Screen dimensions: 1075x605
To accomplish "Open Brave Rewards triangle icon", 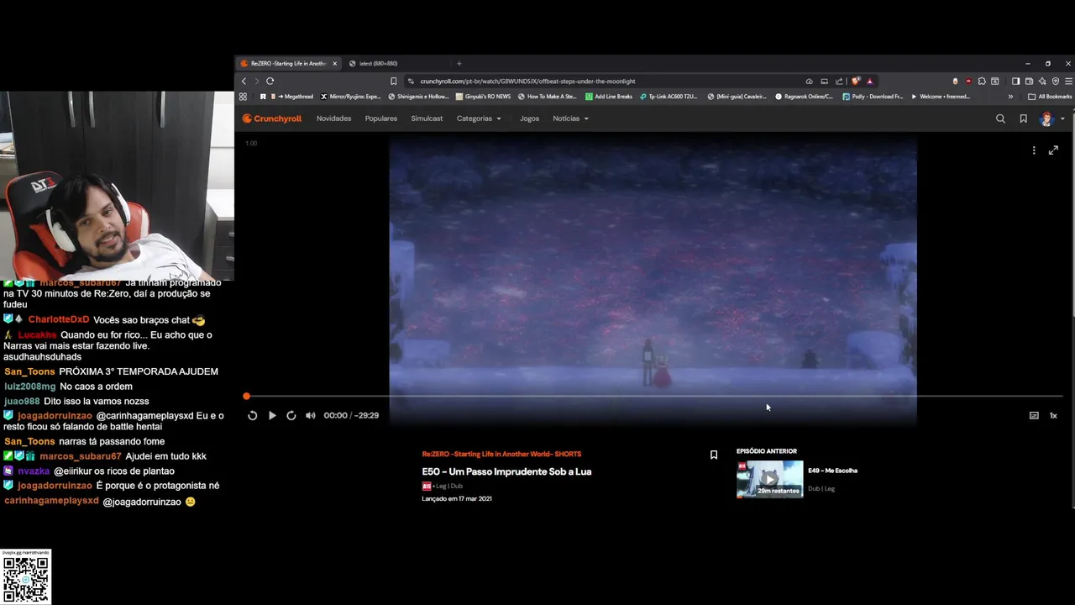I will point(869,81).
